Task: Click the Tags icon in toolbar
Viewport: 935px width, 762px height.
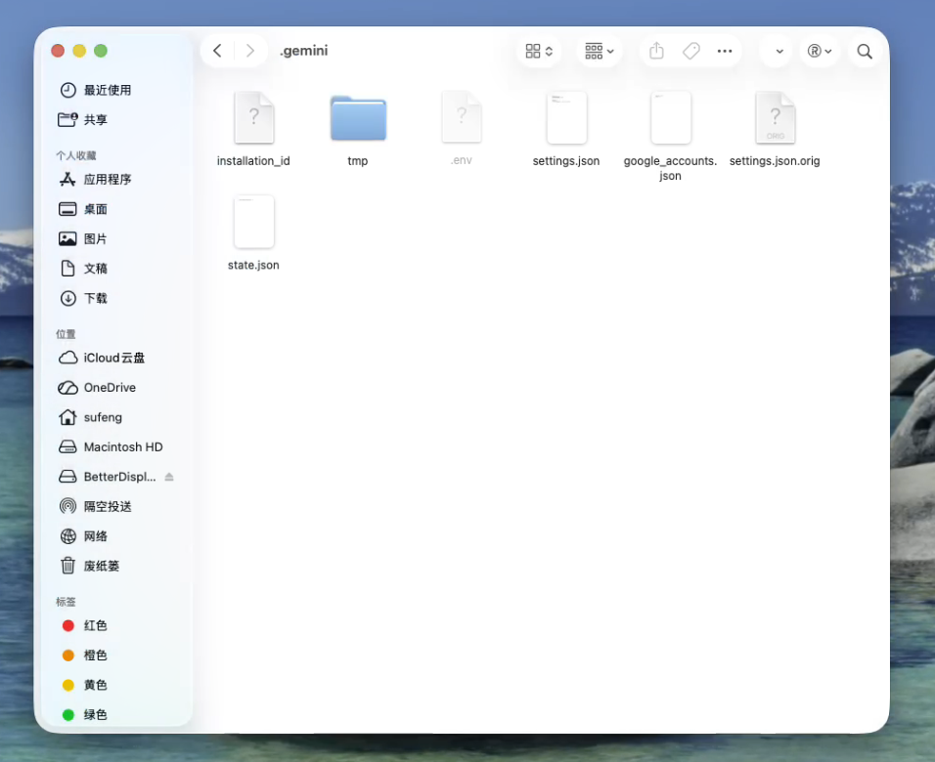Action: [x=691, y=51]
